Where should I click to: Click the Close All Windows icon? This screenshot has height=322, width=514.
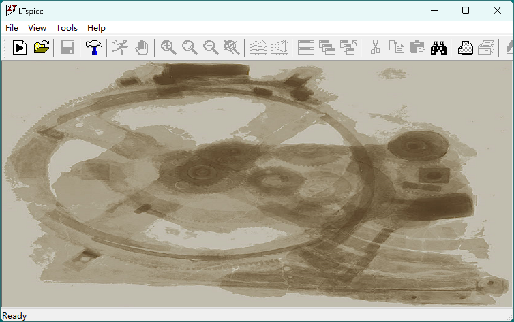click(348, 48)
